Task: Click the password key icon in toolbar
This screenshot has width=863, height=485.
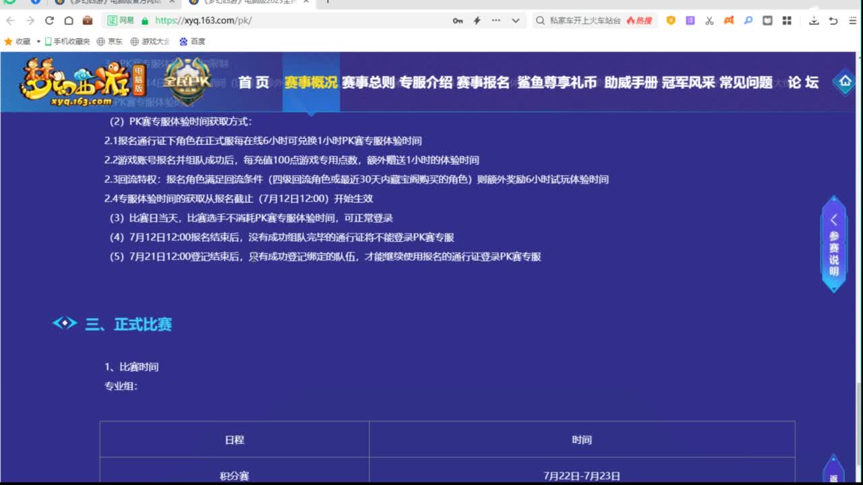Action: [x=458, y=21]
